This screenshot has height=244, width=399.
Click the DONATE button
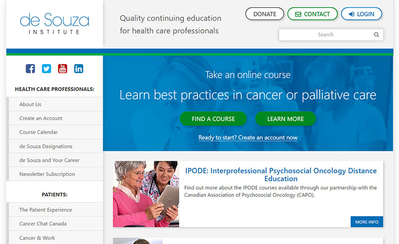point(265,14)
